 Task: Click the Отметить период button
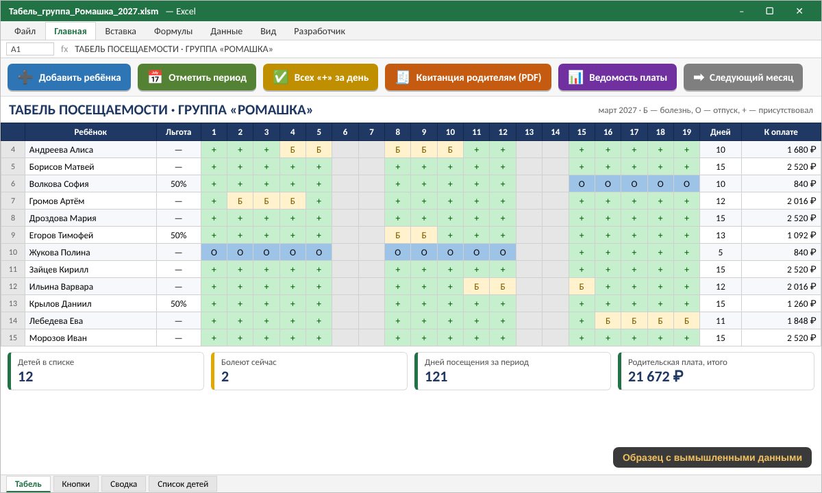point(197,77)
